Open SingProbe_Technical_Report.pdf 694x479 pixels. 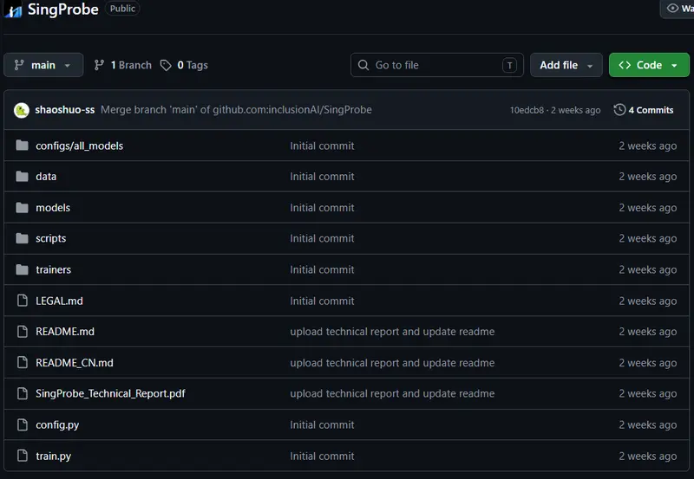coord(110,393)
